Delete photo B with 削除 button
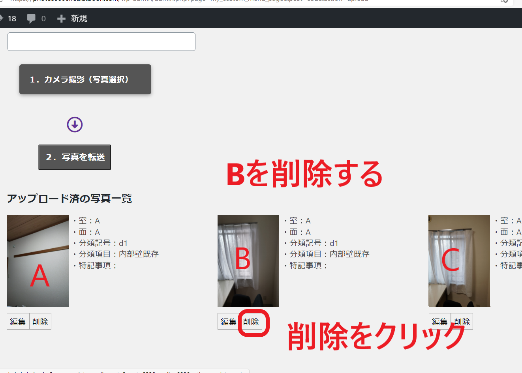This screenshot has height=373, width=522. coord(251,322)
